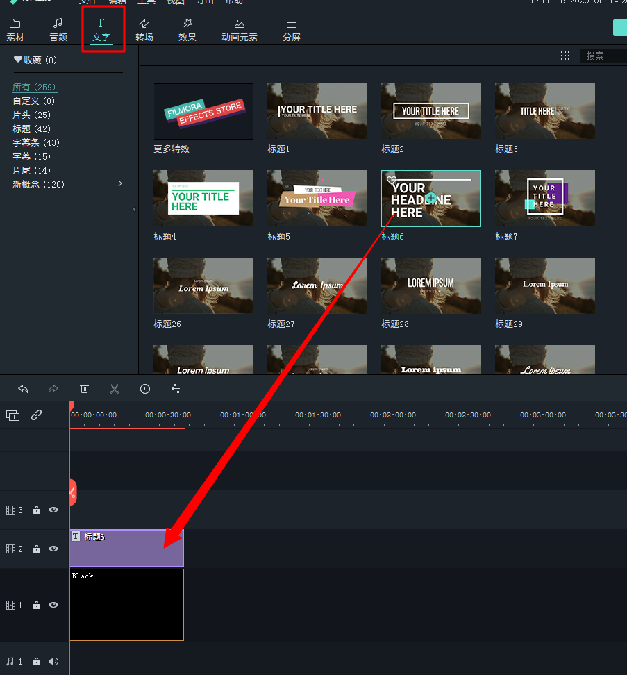Open 更多特效 Filmora Effects Store
This screenshot has height=675, width=627.
[203, 111]
